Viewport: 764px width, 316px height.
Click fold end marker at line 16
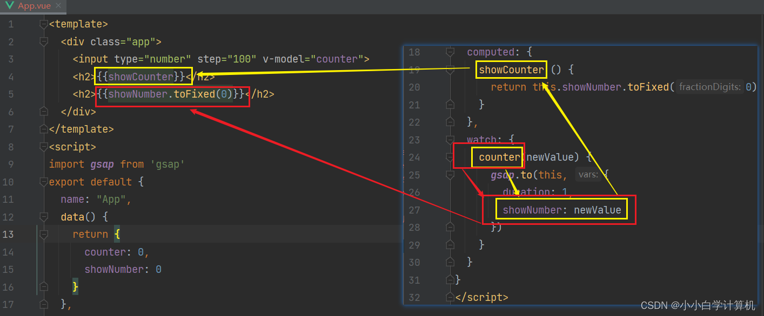click(44, 287)
